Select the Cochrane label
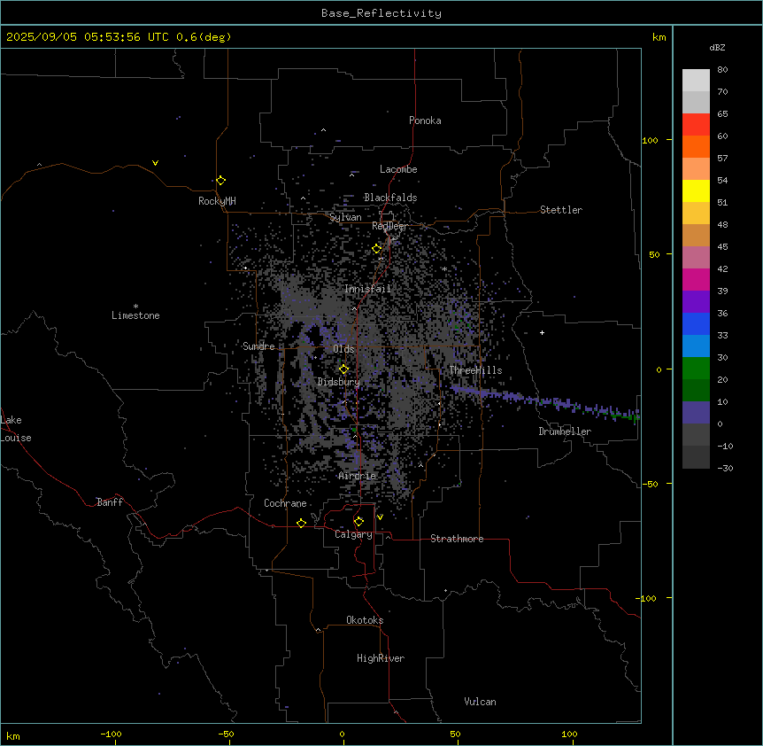This screenshot has width=763, height=746. (285, 503)
